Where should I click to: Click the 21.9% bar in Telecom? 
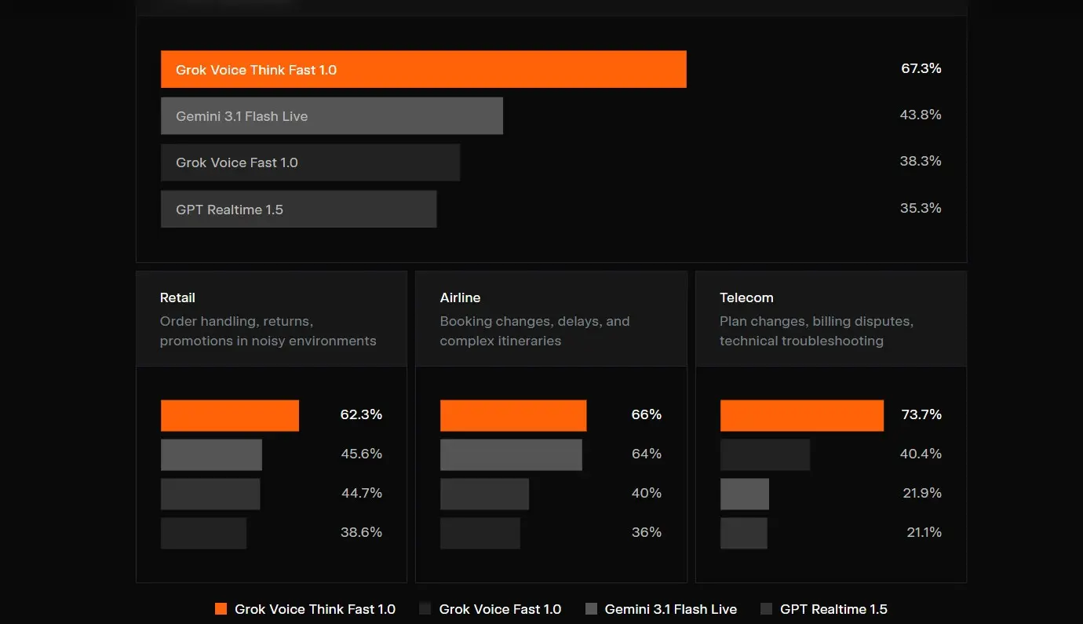[x=745, y=494]
